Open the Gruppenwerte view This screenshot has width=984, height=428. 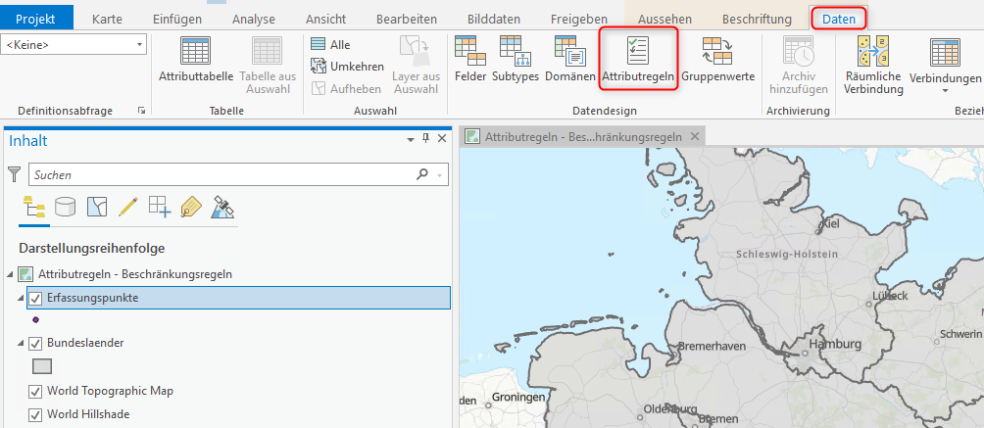coord(717,60)
